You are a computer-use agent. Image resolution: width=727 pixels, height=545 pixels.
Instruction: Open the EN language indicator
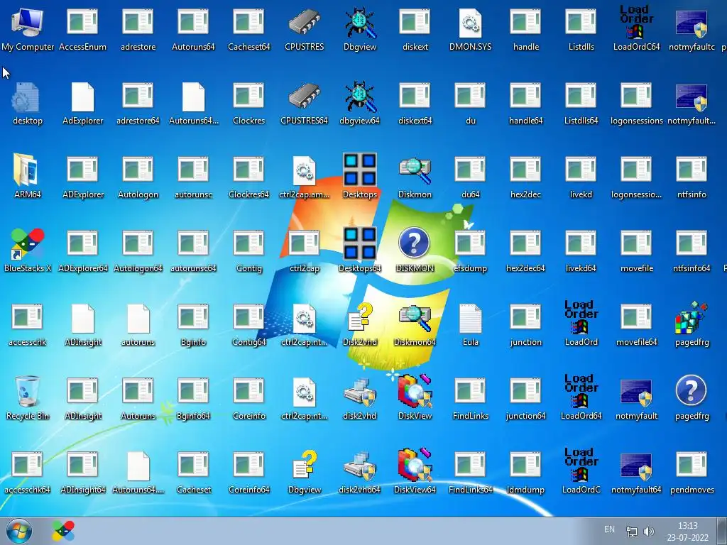pyautogui.click(x=609, y=529)
